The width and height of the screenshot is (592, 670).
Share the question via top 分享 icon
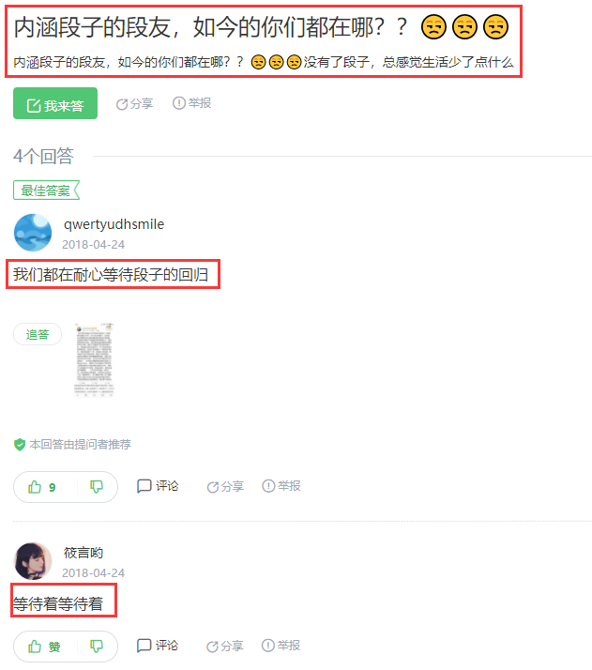134,104
